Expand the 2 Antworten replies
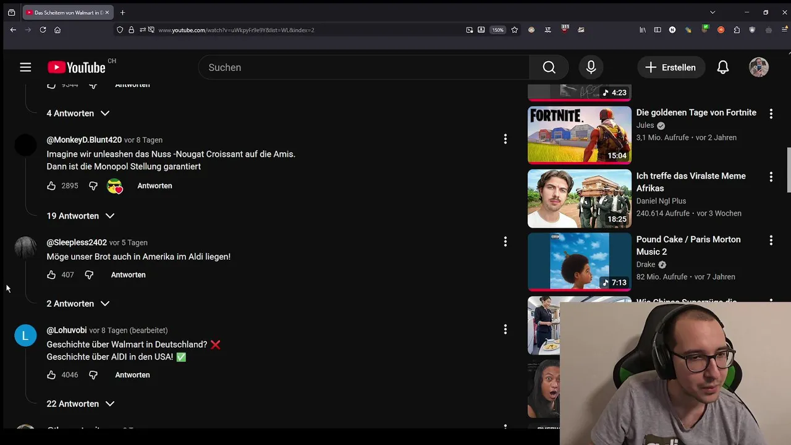The image size is (791, 445). pyautogui.click(x=78, y=303)
